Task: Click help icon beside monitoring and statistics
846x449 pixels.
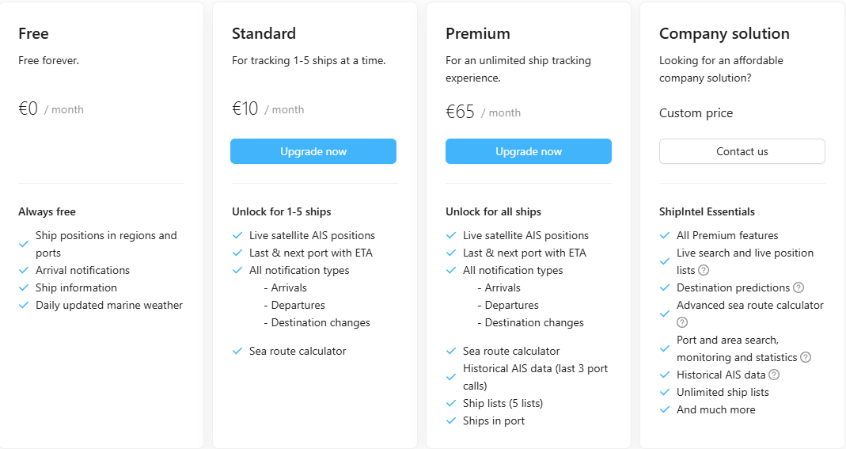Action: 806,357
